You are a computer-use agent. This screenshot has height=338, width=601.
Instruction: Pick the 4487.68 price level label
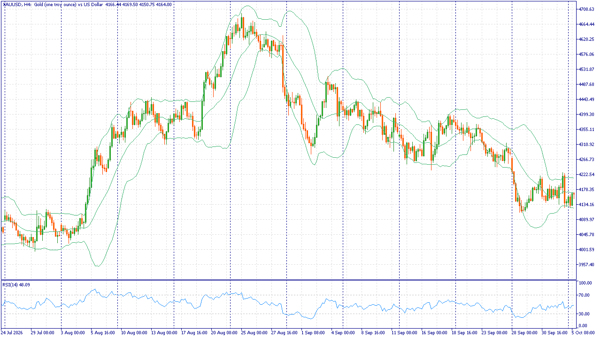pyautogui.click(x=587, y=84)
